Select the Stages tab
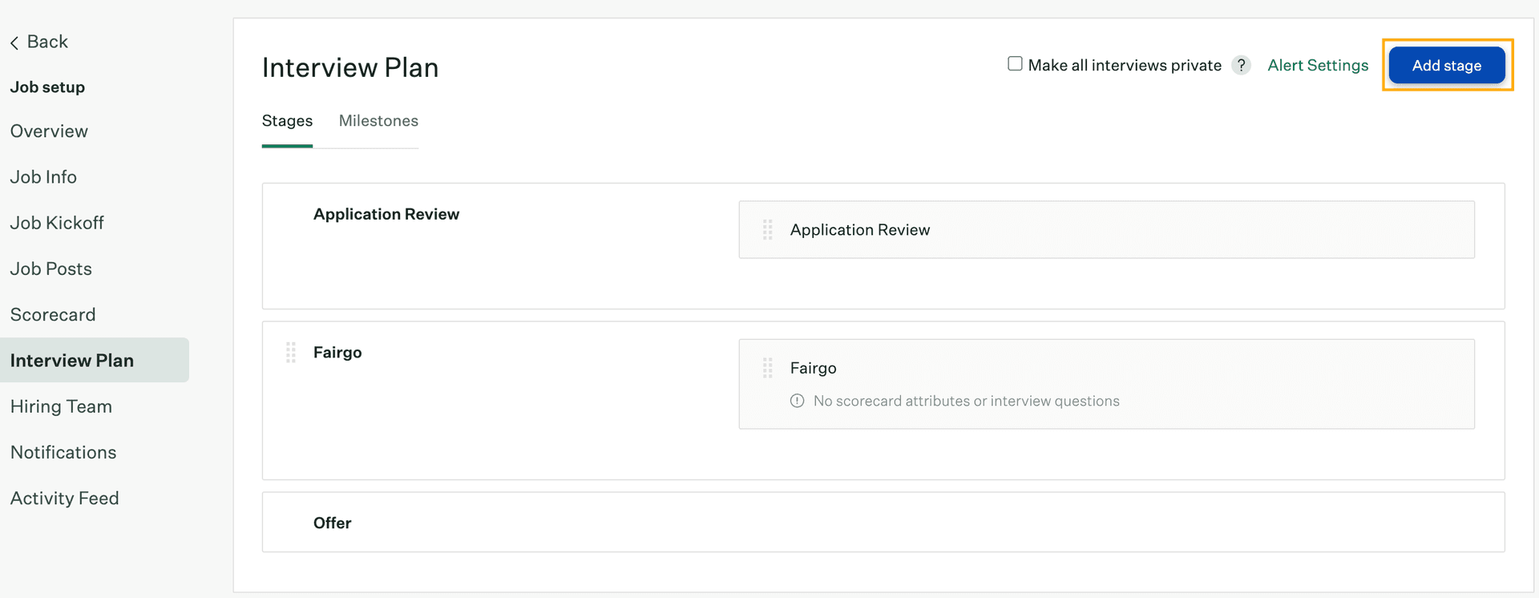Viewport: 1539px width, 598px height. (x=287, y=121)
